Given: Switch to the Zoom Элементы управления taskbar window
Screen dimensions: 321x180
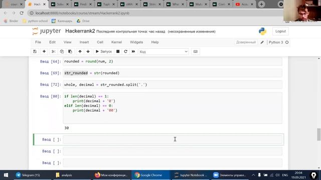Looking at the screenshot, I should [229, 175].
